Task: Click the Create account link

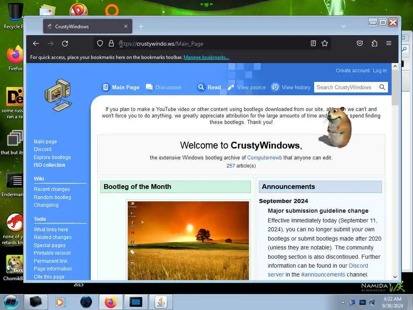Action: click(353, 70)
